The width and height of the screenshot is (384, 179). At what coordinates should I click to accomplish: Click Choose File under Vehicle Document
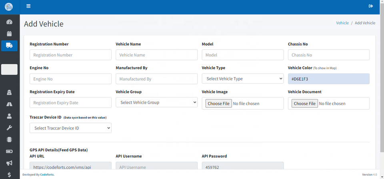pos(304,103)
